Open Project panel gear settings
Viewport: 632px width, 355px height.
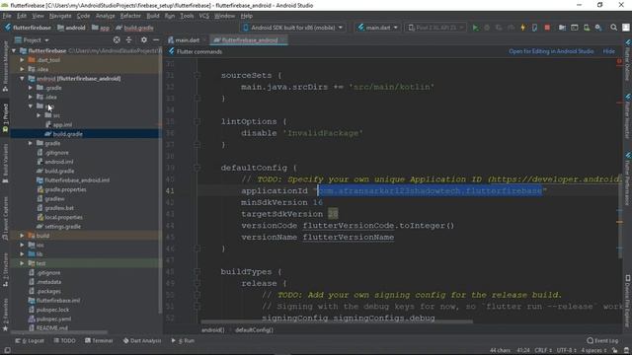pyautogui.click(x=144, y=39)
